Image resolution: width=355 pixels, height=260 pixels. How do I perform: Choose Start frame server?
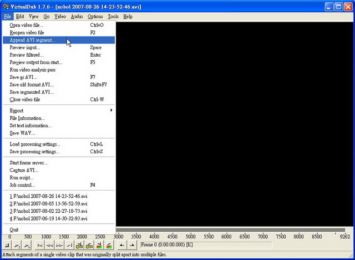click(x=59, y=163)
